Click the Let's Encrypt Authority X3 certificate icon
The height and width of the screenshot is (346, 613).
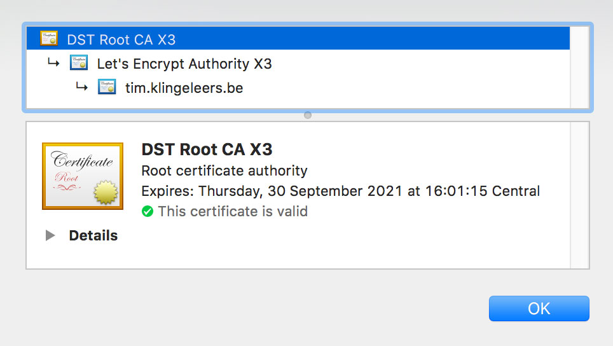tap(79, 62)
